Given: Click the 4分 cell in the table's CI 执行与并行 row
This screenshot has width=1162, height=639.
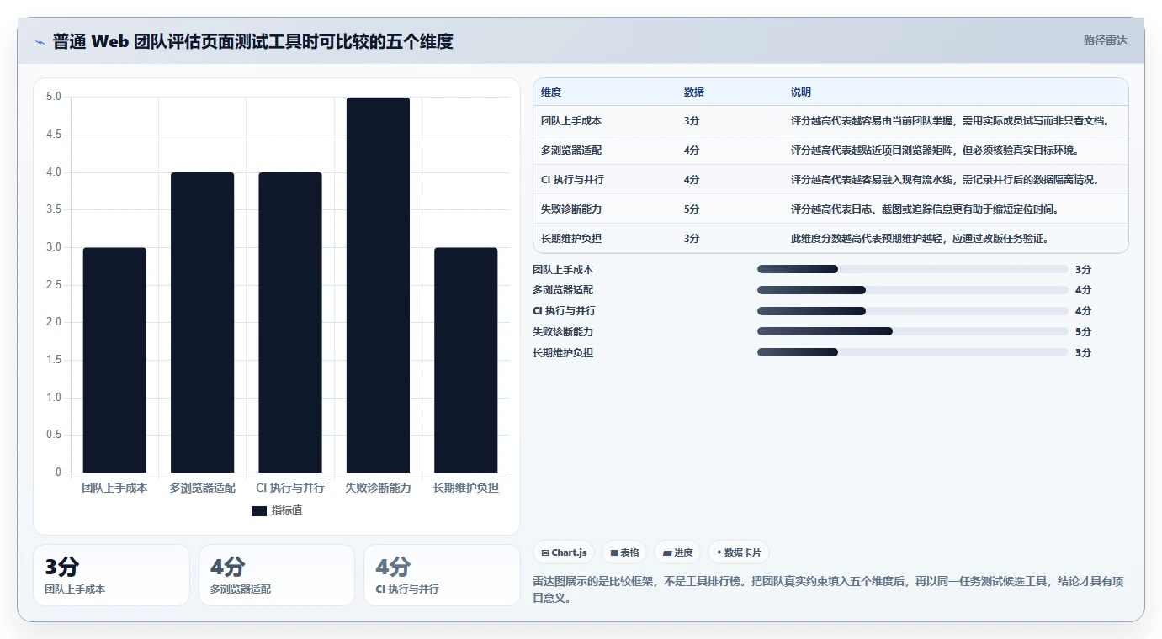Looking at the screenshot, I should pos(692,180).
